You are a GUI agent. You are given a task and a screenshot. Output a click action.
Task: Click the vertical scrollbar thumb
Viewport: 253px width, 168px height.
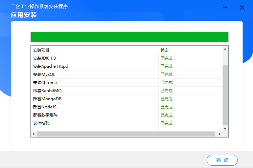click(225, 95)
